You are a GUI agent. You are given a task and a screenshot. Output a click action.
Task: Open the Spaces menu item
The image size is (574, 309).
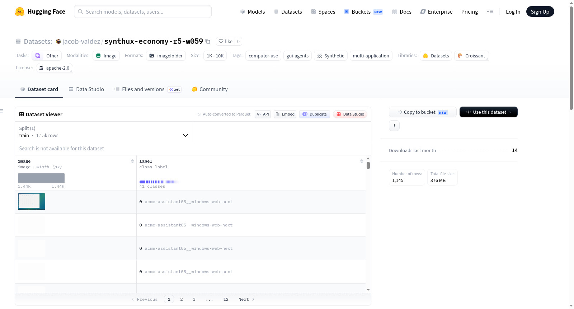pos(323,11)
